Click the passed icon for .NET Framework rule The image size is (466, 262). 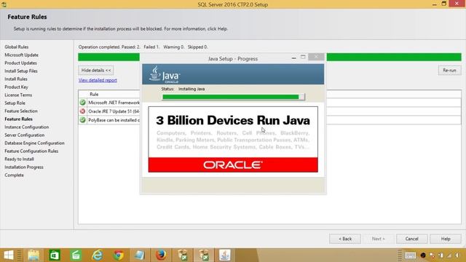click(x=82, y=103)
